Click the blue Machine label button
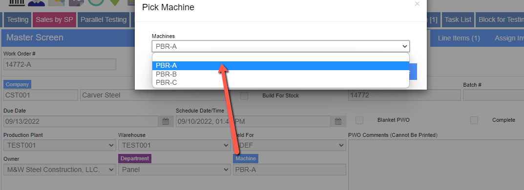 (x=246, y=159)
